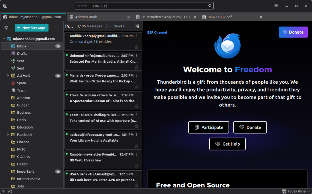Screen dimensions: 312x194
Task: Expand the All Mail folder
Action: coord(8,75)
